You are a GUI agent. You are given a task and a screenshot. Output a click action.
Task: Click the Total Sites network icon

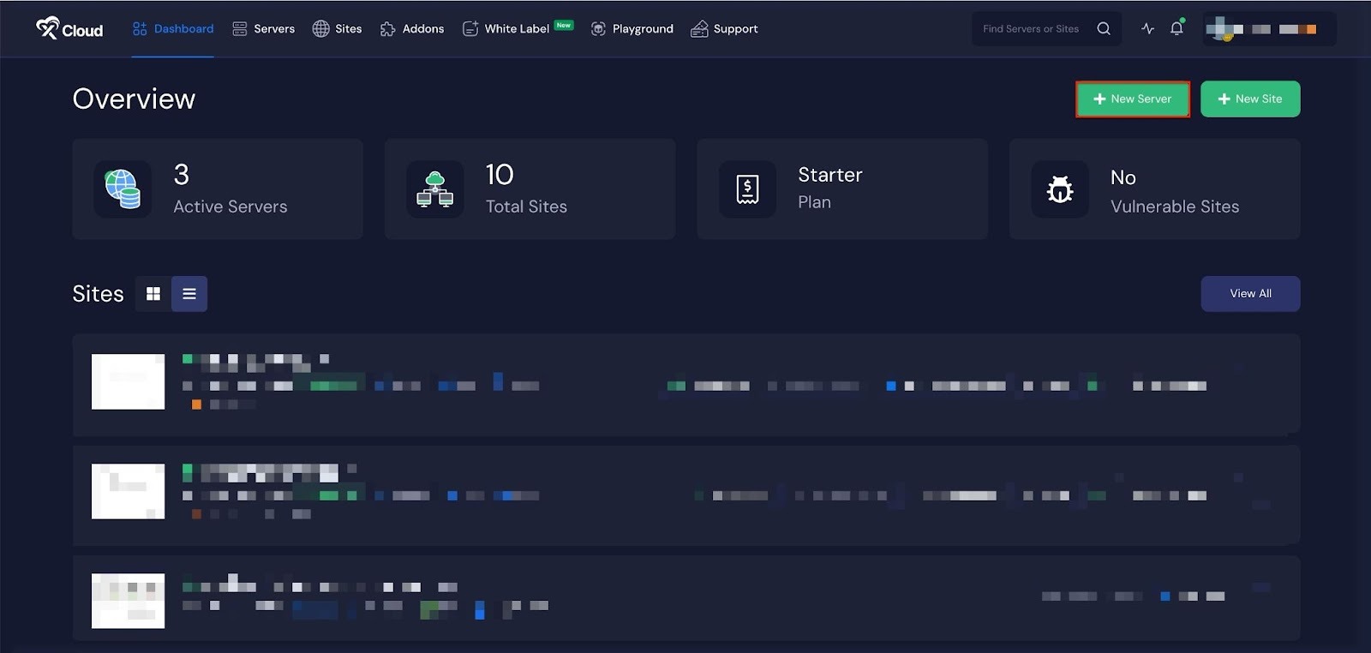[x=434, y=189]
